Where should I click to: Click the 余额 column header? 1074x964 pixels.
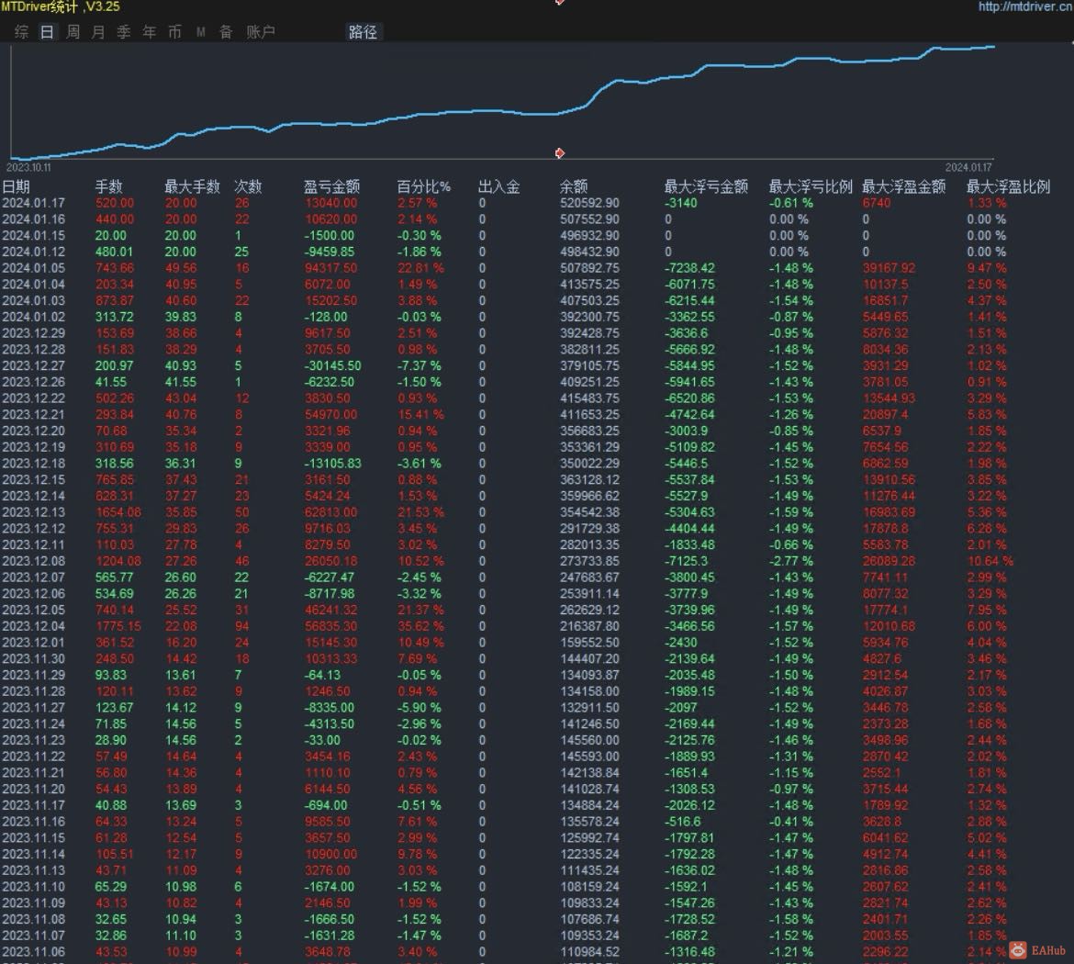click(574, 186)
